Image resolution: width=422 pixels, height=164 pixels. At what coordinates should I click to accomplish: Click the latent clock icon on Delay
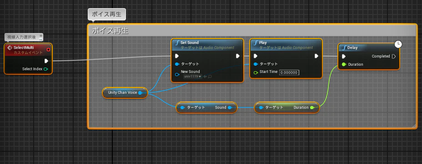point(398,44)
